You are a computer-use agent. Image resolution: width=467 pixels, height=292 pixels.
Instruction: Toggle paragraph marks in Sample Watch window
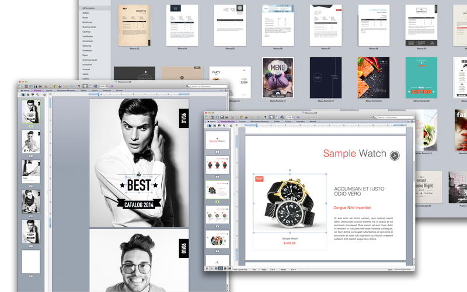click(x=266, y=117)
